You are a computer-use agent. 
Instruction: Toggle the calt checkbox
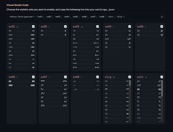point(162,77)
